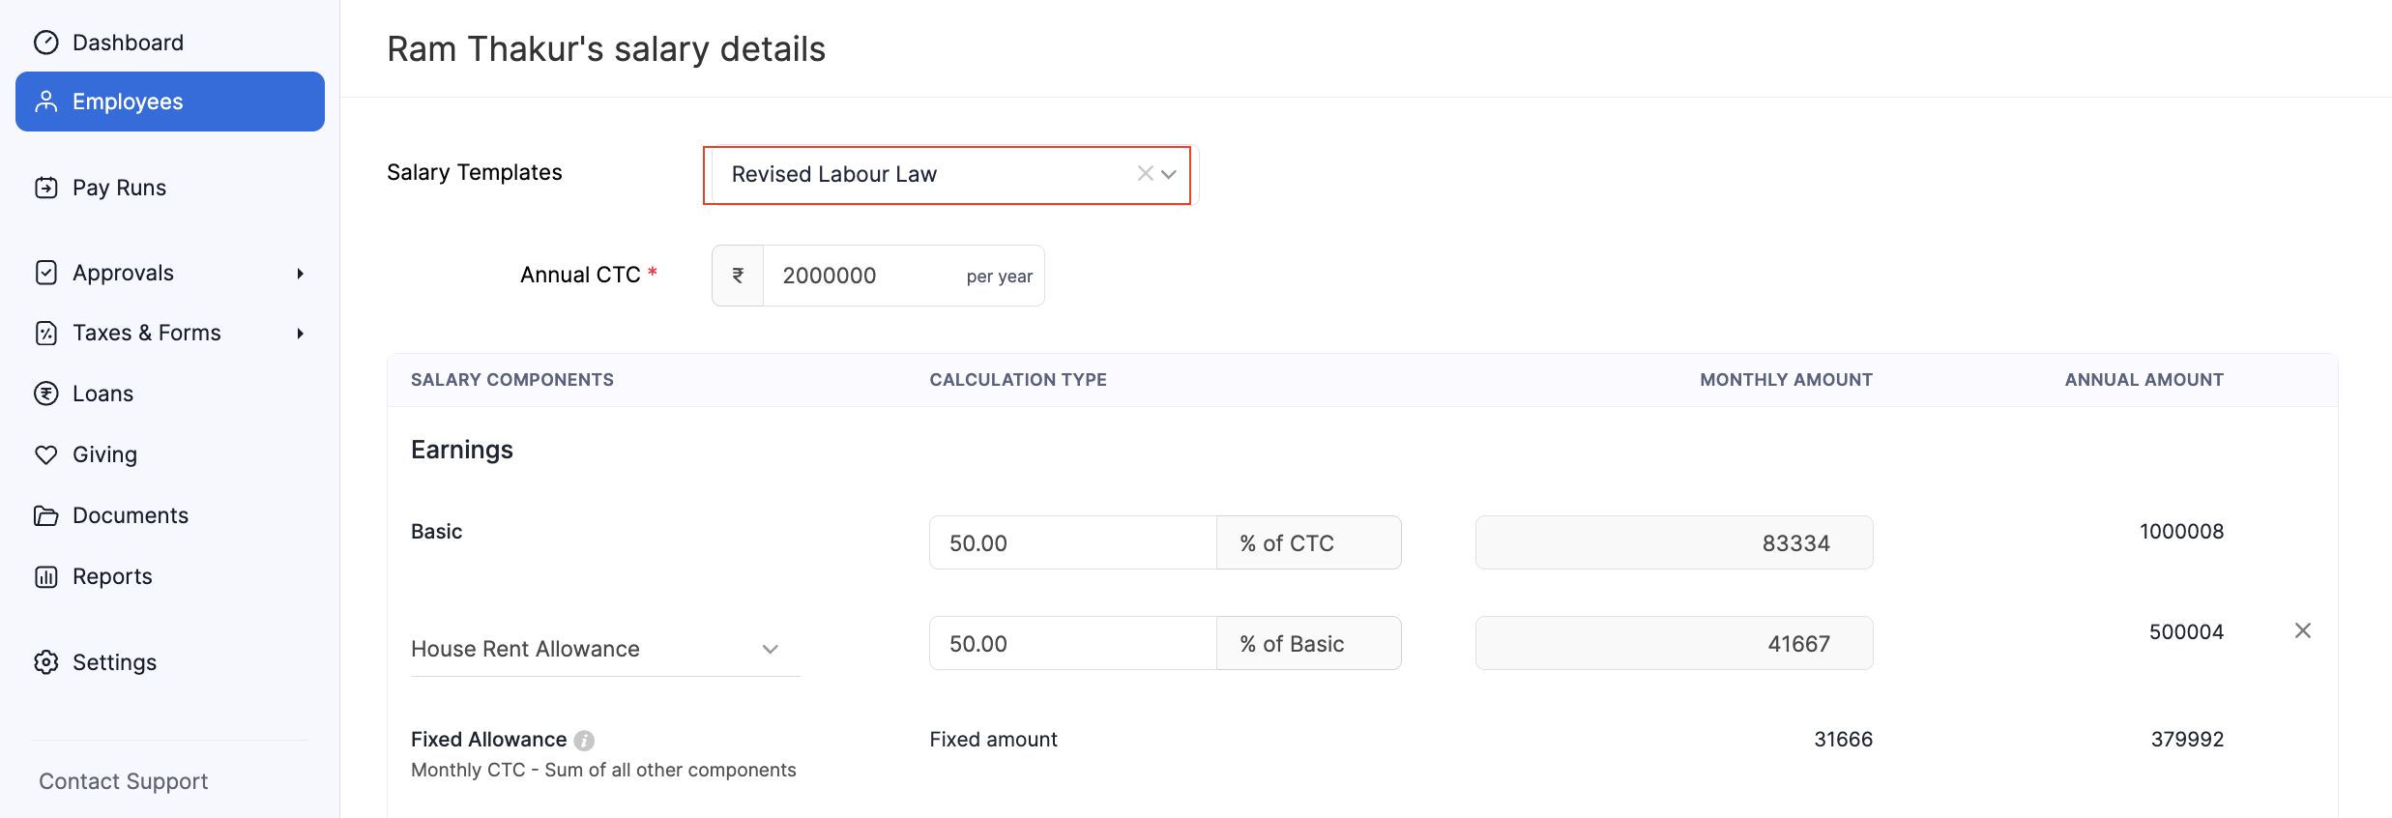Screen dimensions: 2392x818
Task: Remove the House Rent Allowance row
Action: click(2303, 630)
